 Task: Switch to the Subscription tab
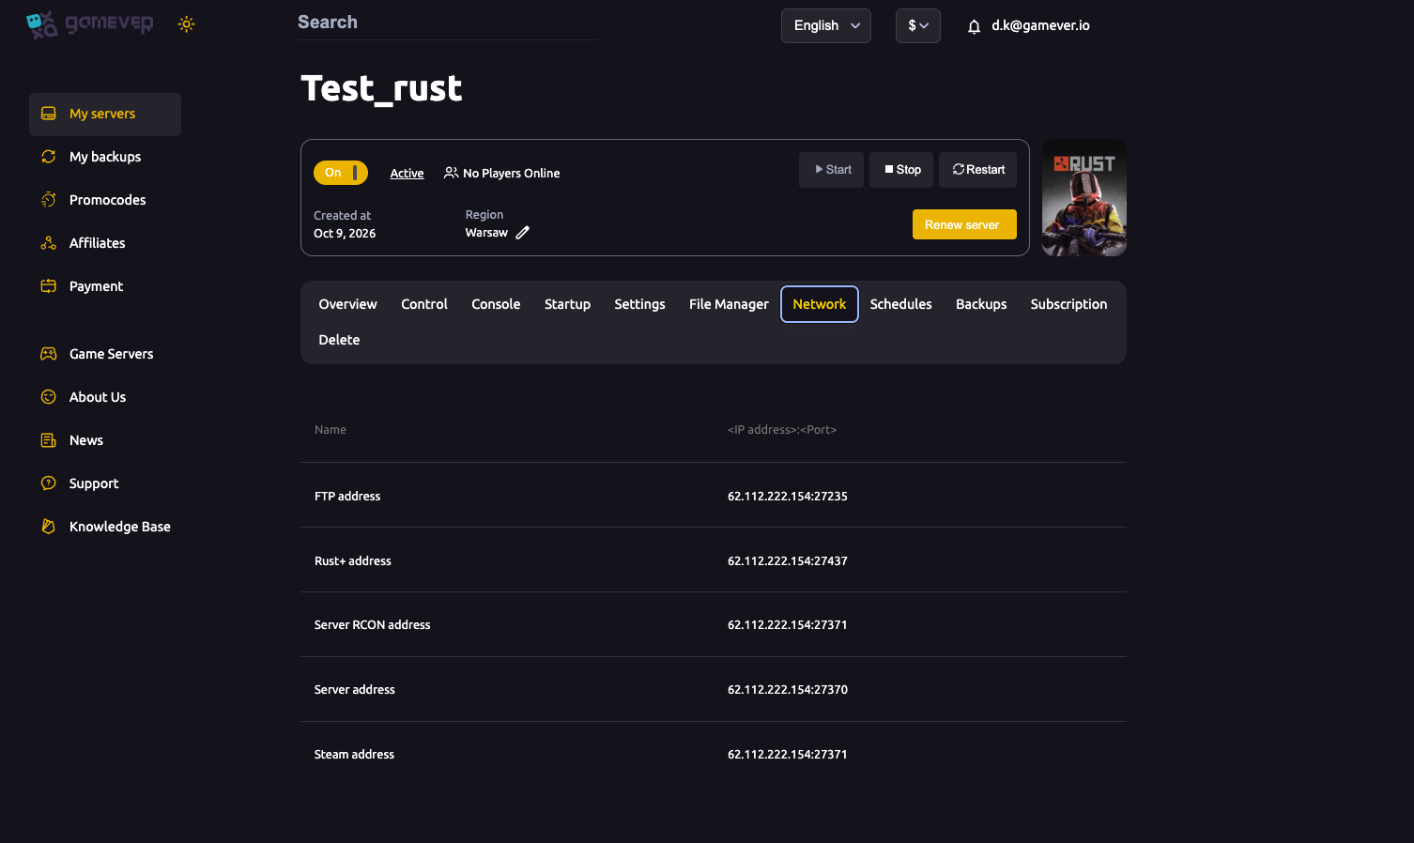(1068, 304)
